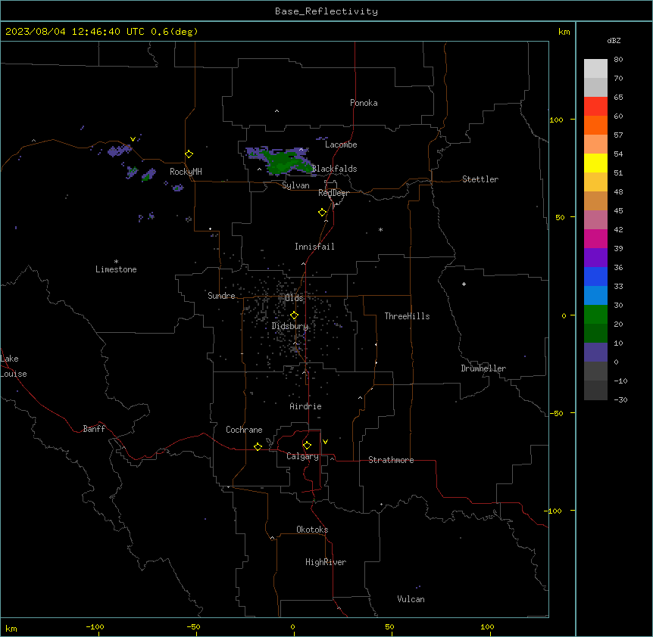This screenshot has height=637, width=653.
Task: Click the -30 value on the dBZ scale
Action: click(x=620, y=399)
